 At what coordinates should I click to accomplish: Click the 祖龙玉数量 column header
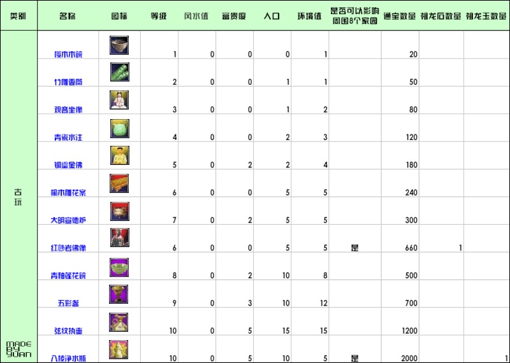point(486,16)
